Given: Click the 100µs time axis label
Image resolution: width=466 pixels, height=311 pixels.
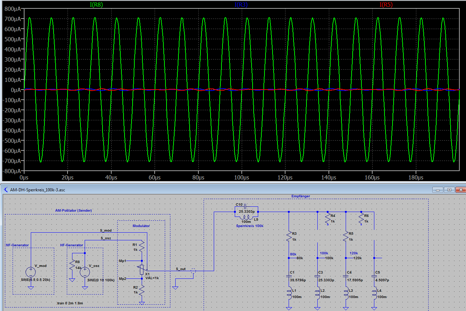Looking at the screenshot, I should [x=241, y=178].
